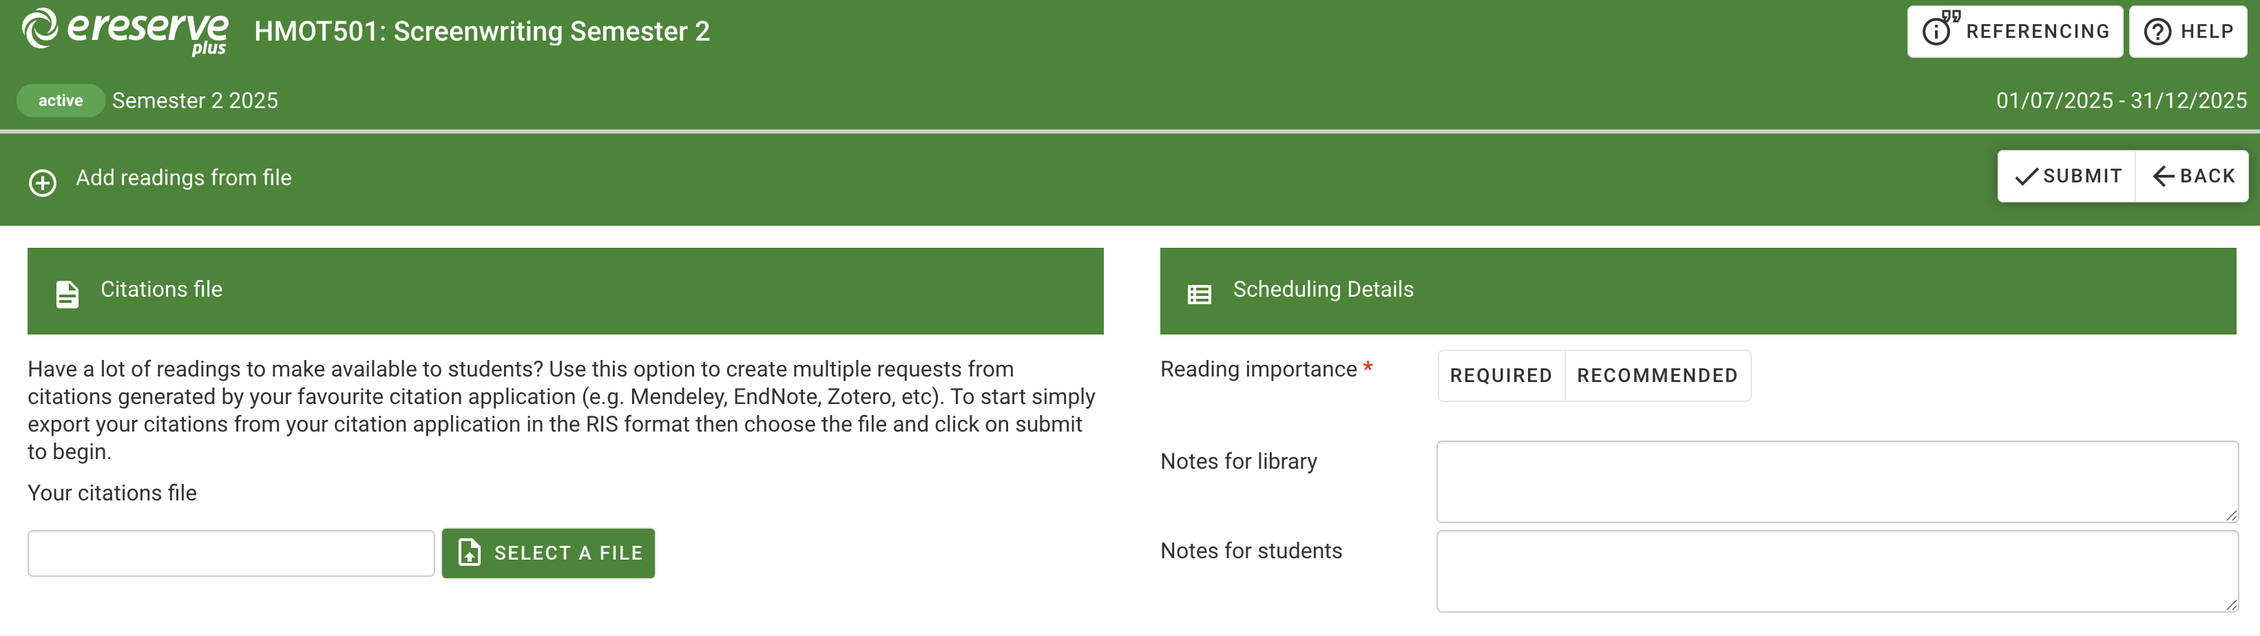Viewport: 2260px width, 636px height.
Task: Focus the Notes for students textarea
Action: click(x=1837, y=570)
